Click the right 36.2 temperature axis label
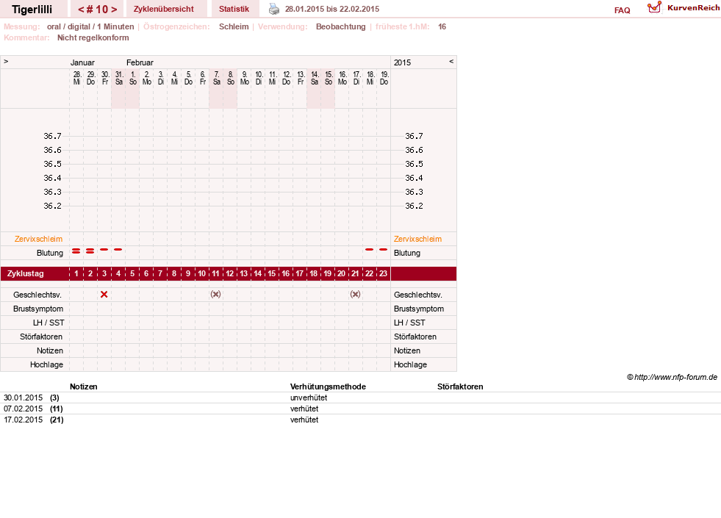721x518 pixels. (414, 206)
